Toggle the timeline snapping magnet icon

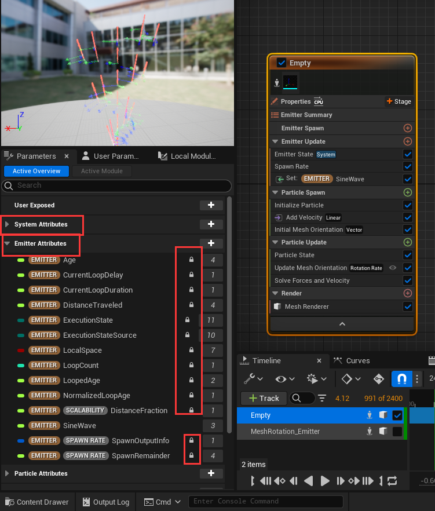pos(402,379)
